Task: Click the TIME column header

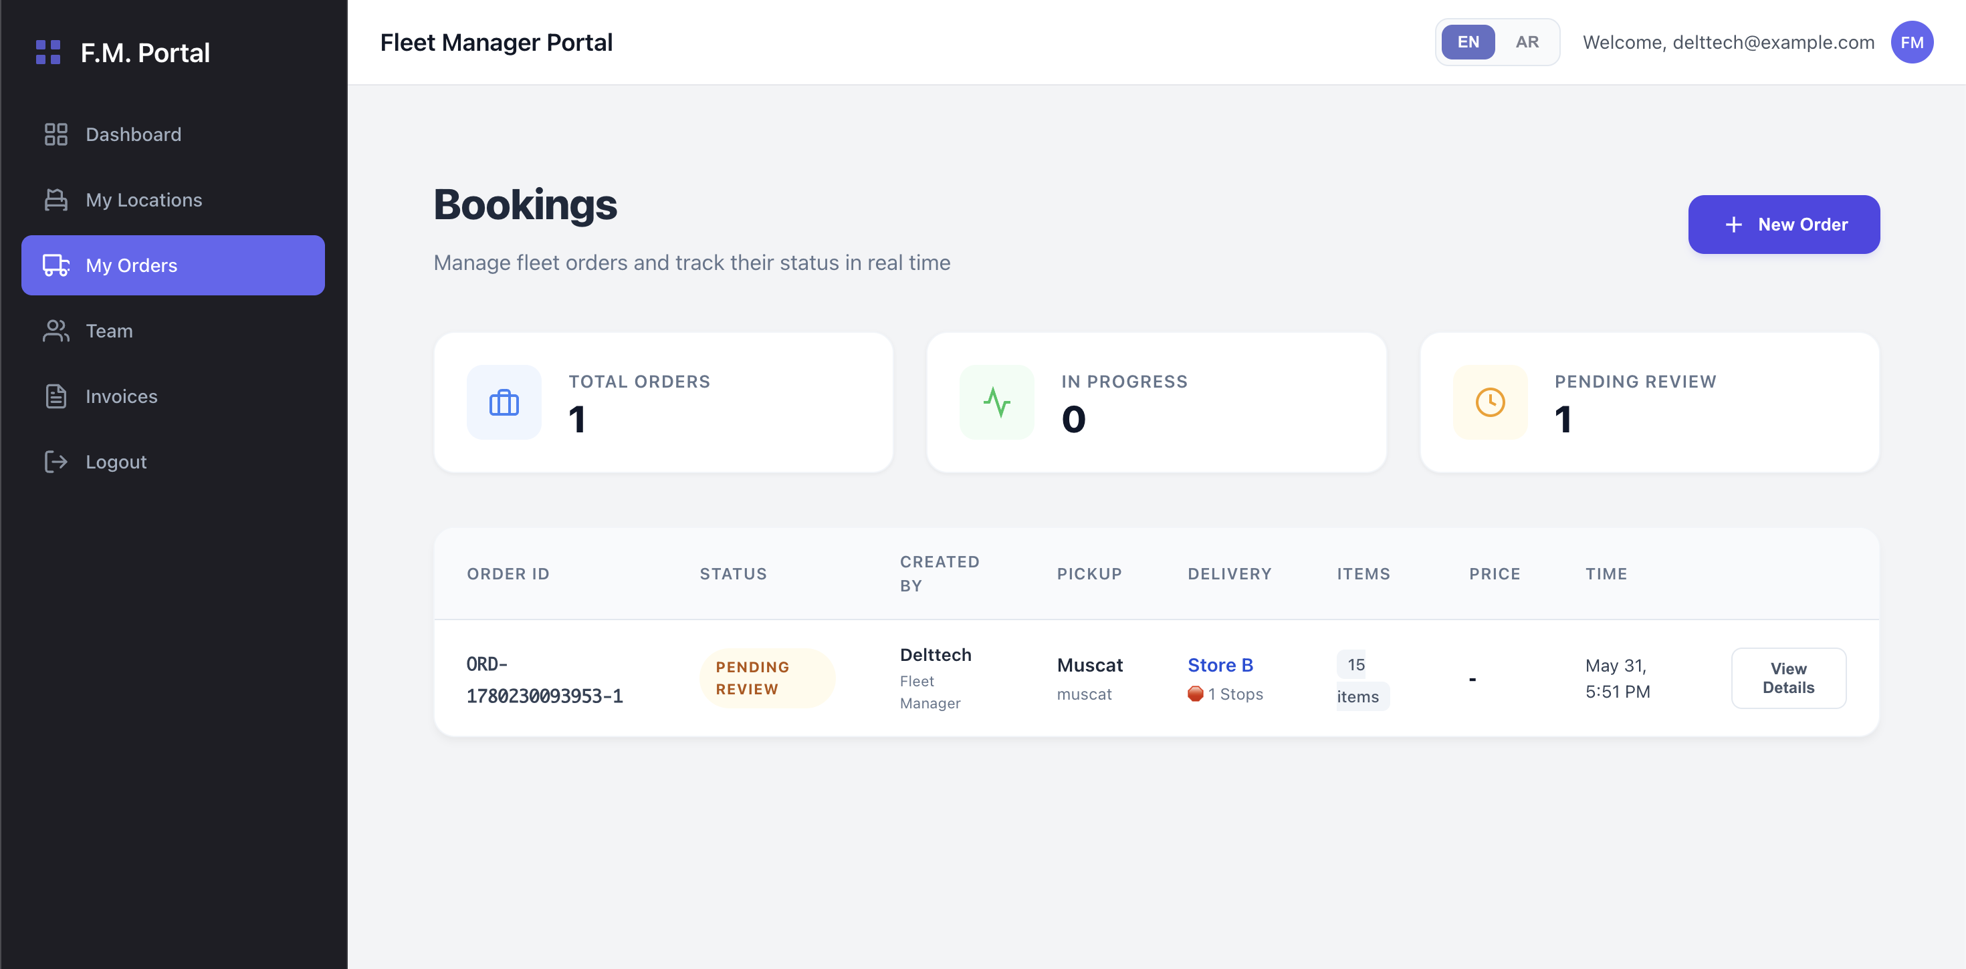Action: [x=1606, y=574]
